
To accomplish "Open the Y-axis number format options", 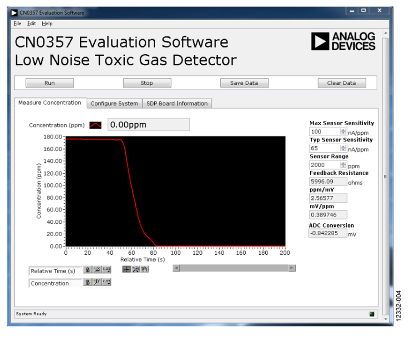I will point(107,282).
